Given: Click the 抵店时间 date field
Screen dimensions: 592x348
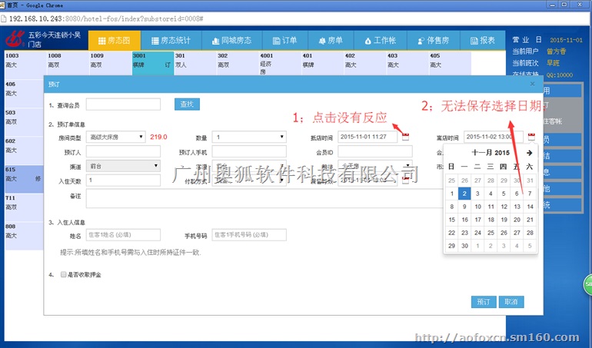Looking at the screenshot, I should click(368, 137).
